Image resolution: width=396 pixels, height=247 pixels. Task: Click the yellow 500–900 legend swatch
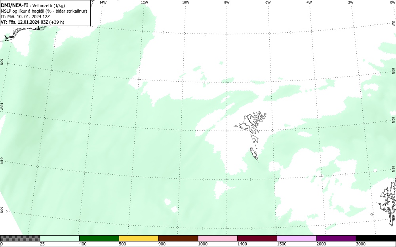(x=139, y=238)
